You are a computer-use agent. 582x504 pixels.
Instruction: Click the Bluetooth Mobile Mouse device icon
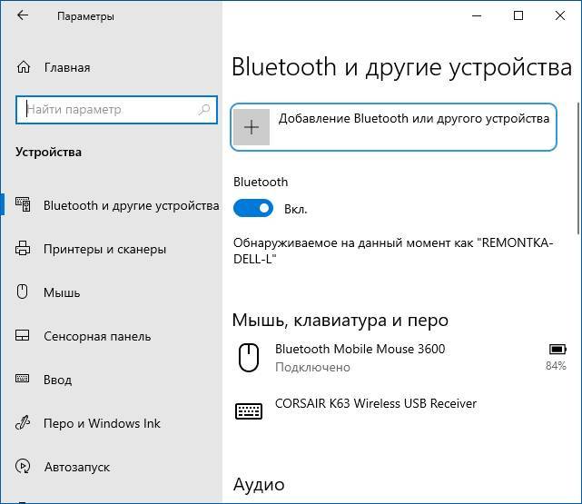pyautogui.click(x=249, y=358)
